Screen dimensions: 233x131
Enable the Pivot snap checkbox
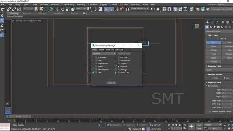click(x=96, y=61)
